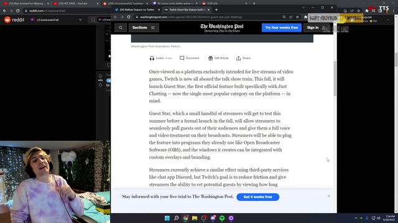Open the article Comment section
The height and width of the screenshot is (223, 398).
pos(189,58)
